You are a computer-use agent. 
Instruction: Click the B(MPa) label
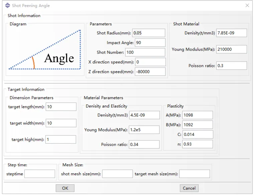[173, 125]
